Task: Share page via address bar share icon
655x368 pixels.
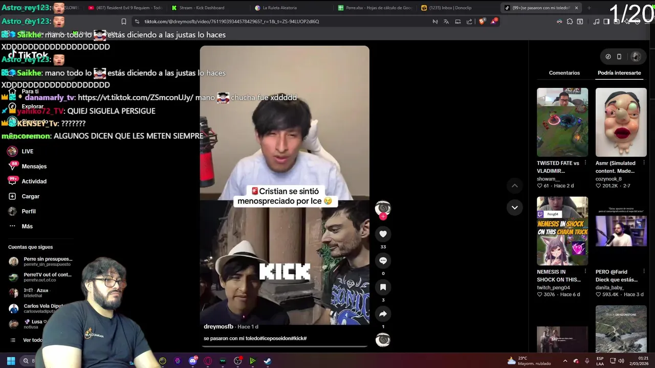Action: tap(469, 21)
